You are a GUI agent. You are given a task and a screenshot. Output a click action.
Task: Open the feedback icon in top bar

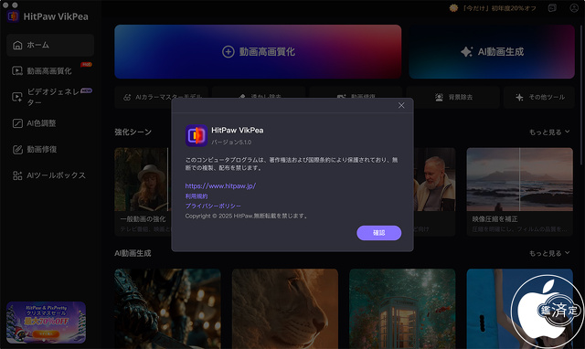coord(552,8)
